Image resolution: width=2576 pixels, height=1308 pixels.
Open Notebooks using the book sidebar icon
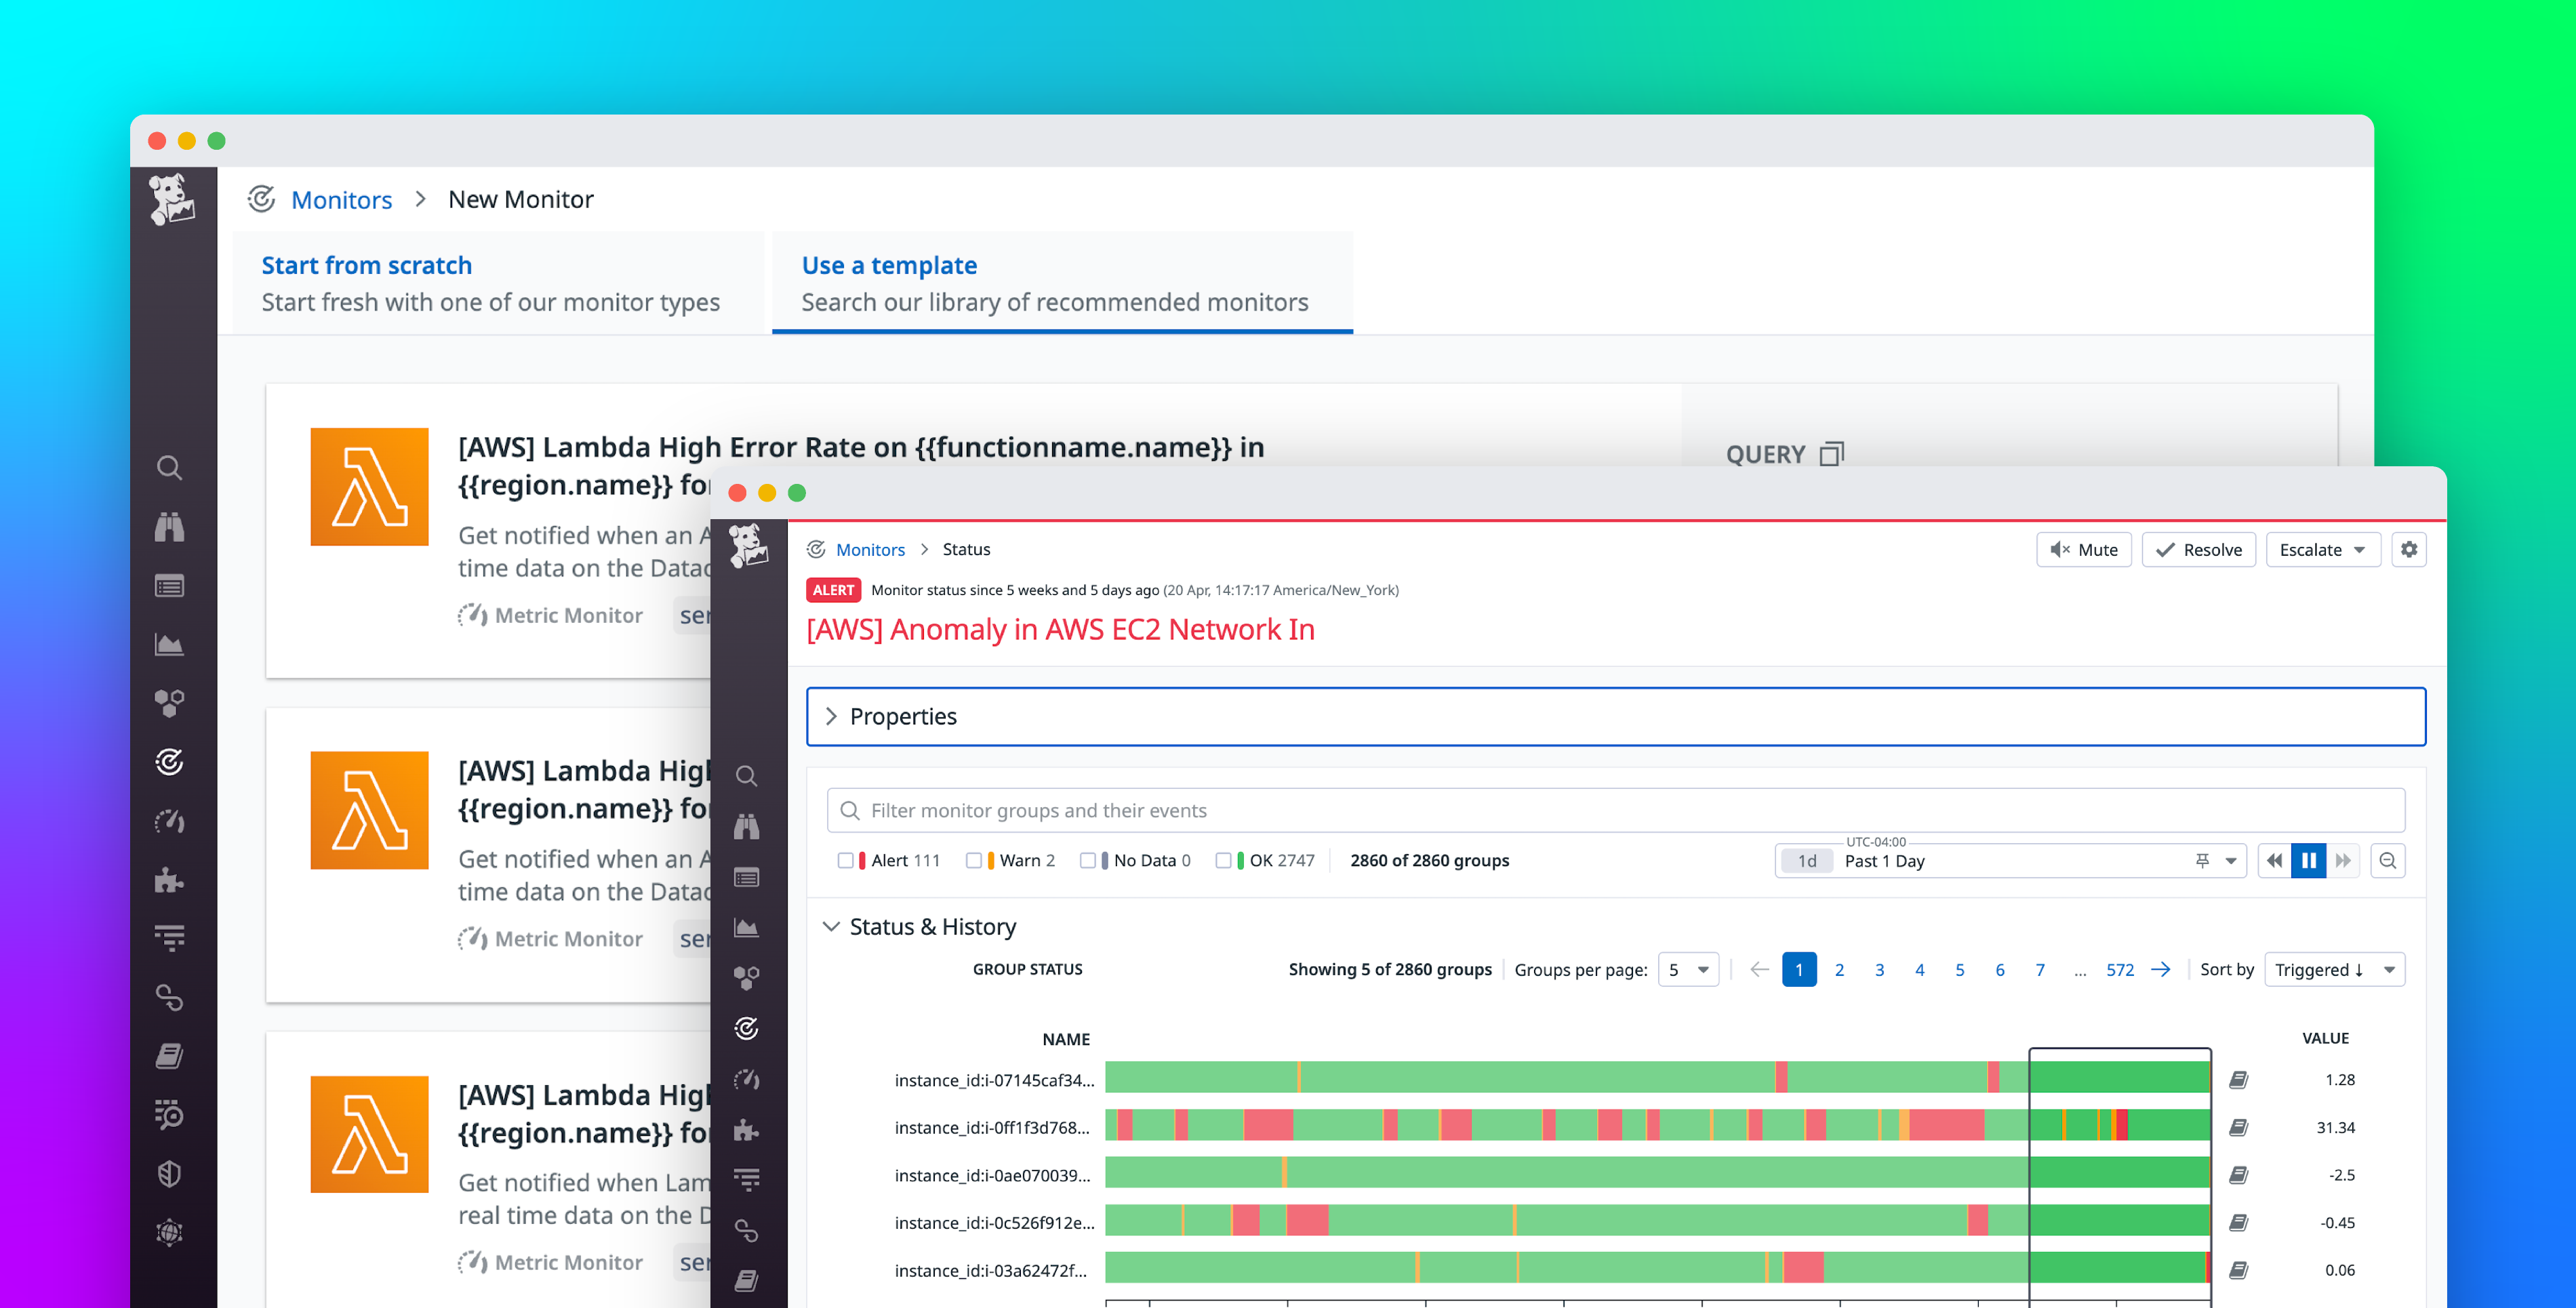click(x=170, y=1055)
